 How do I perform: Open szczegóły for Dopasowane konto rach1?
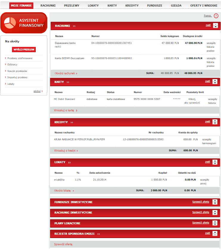coord(211,43)
